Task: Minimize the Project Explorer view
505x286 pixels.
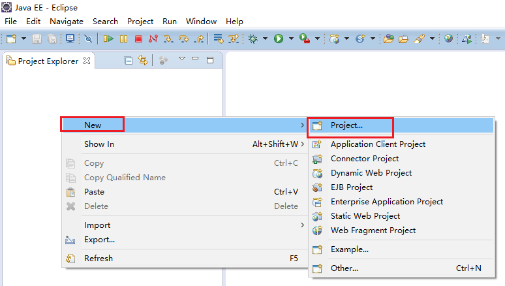Action: [195, 59]
